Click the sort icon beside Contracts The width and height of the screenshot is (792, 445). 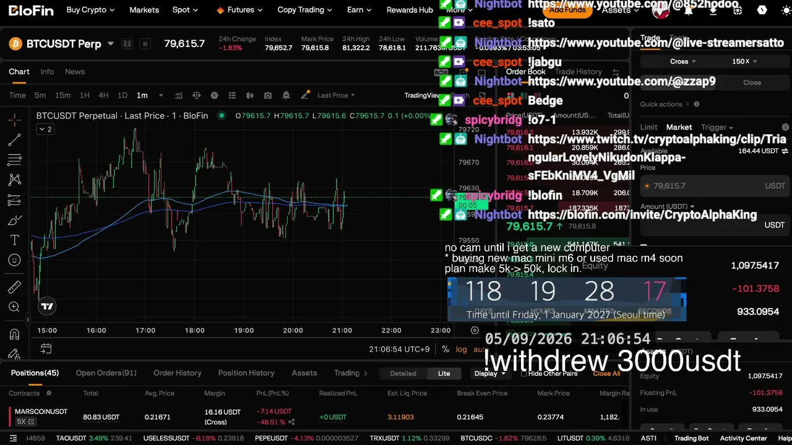tap(49, 393)
